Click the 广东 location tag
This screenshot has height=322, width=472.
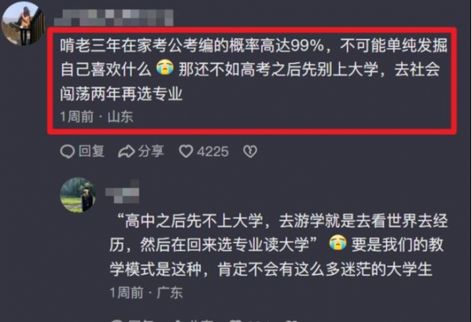coord(170,293)
